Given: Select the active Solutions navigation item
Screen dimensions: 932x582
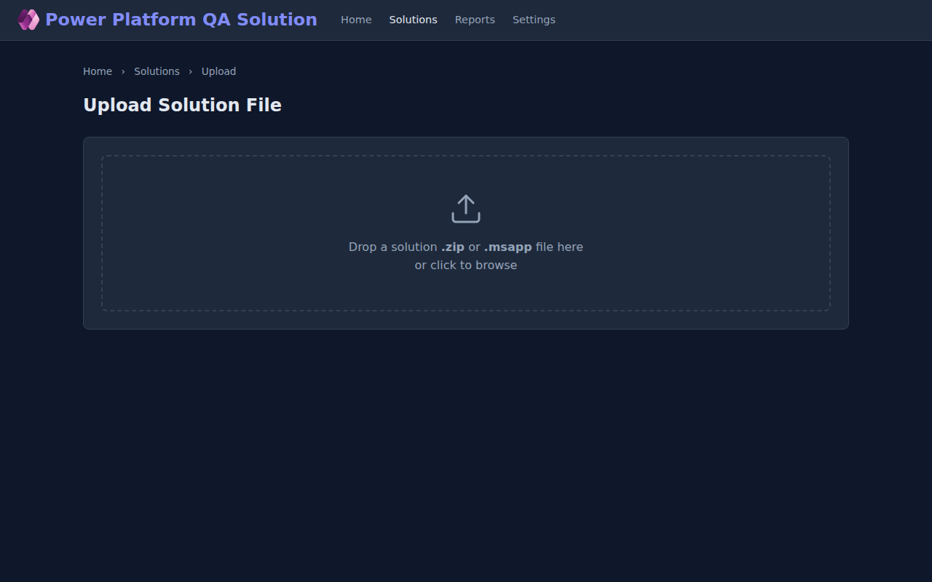Looking at the screenshot, I should pyautogui.click(x=413, y=20).
